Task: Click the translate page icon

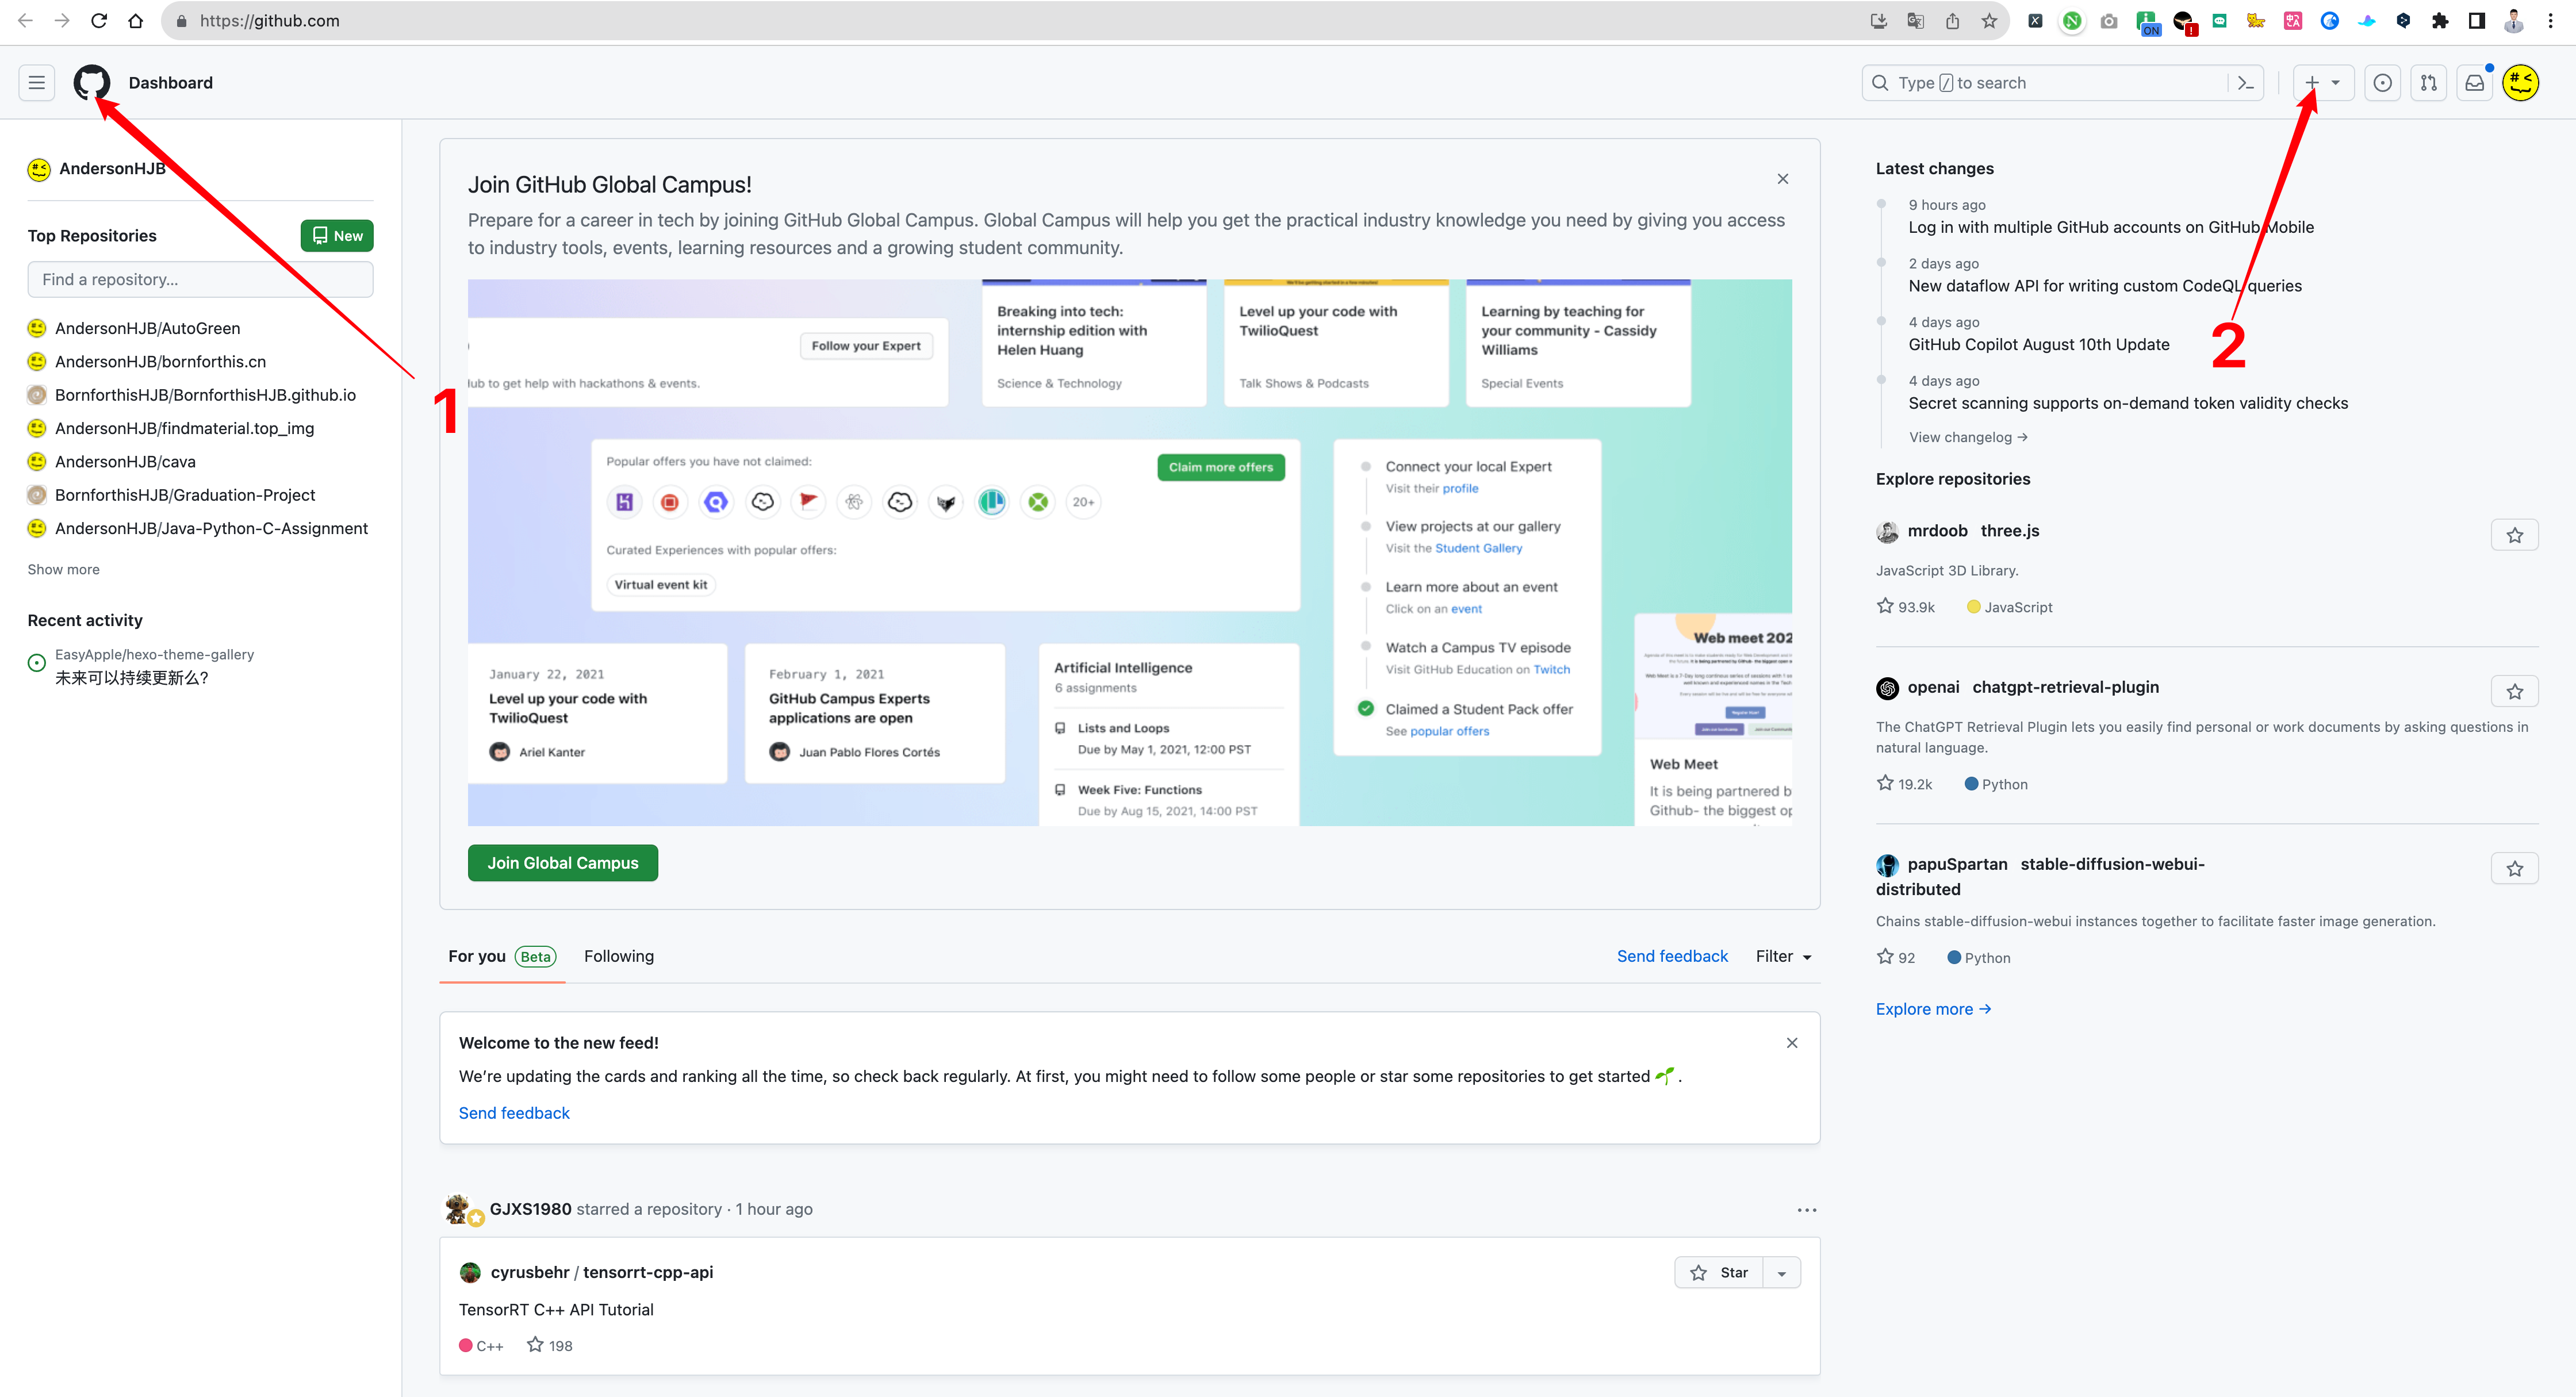Action: click(x=1916, y=21)
